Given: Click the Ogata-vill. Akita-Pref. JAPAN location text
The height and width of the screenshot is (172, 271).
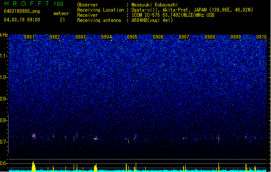Looking at the screenshot, I should 192,10.
